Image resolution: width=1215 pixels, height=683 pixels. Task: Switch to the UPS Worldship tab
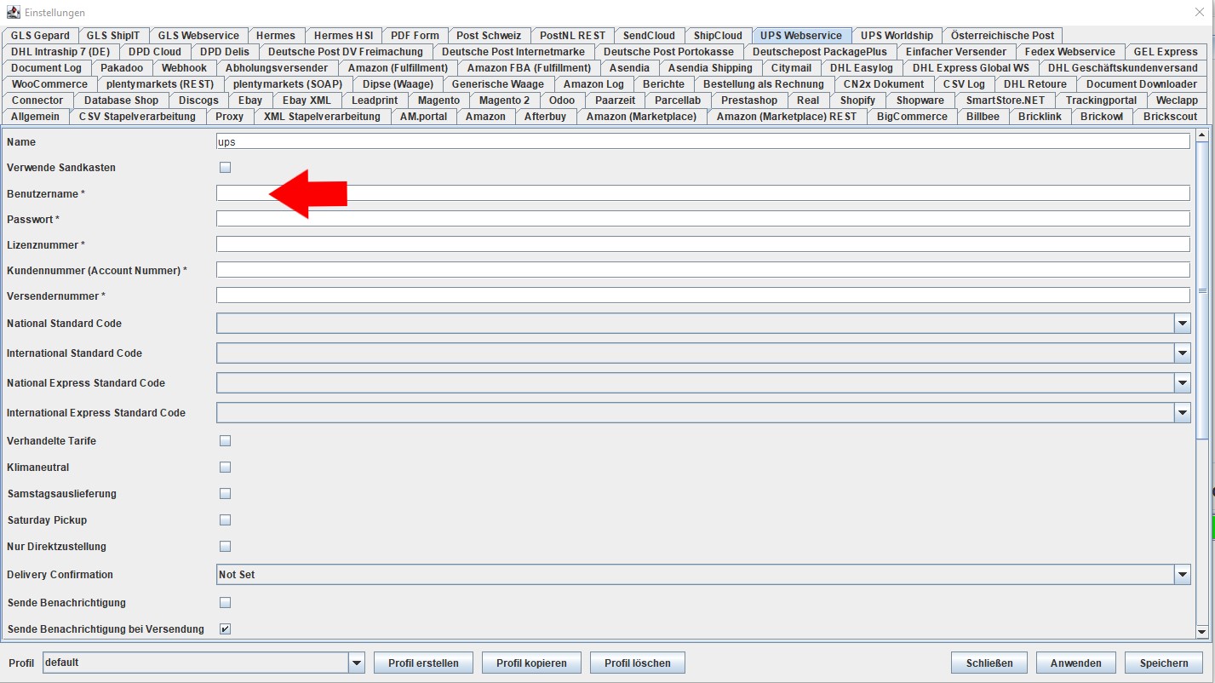click(x=897, y=36)
